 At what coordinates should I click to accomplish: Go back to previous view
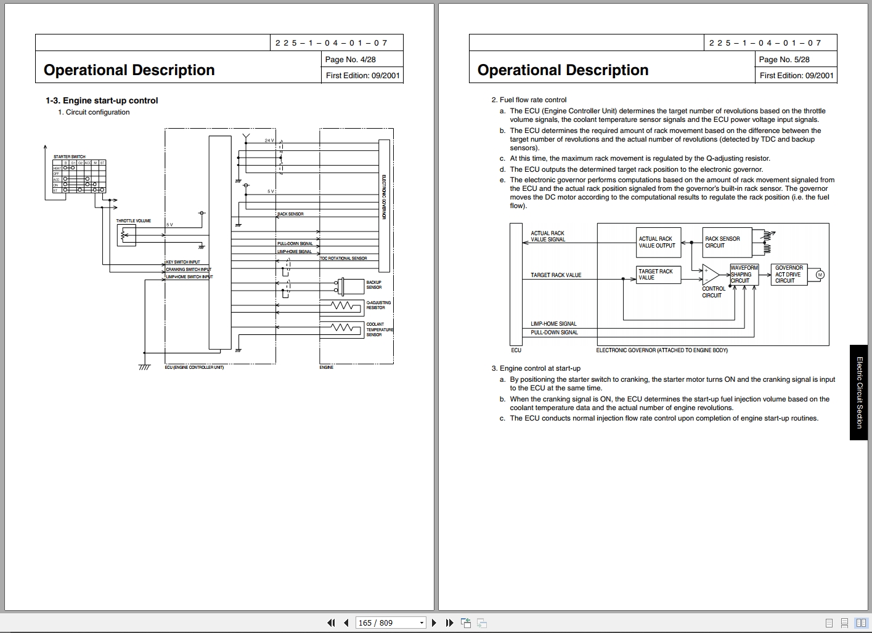coord(466,623)
